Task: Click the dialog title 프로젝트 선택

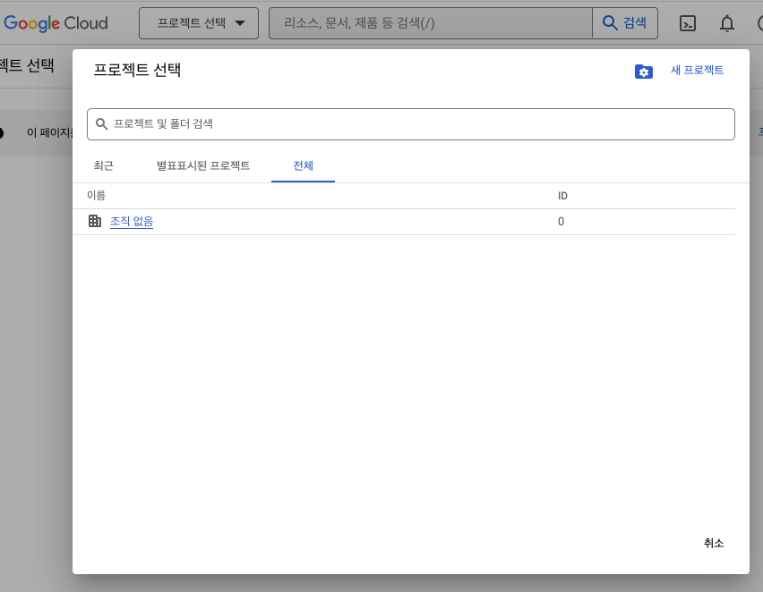Action: 137,70
